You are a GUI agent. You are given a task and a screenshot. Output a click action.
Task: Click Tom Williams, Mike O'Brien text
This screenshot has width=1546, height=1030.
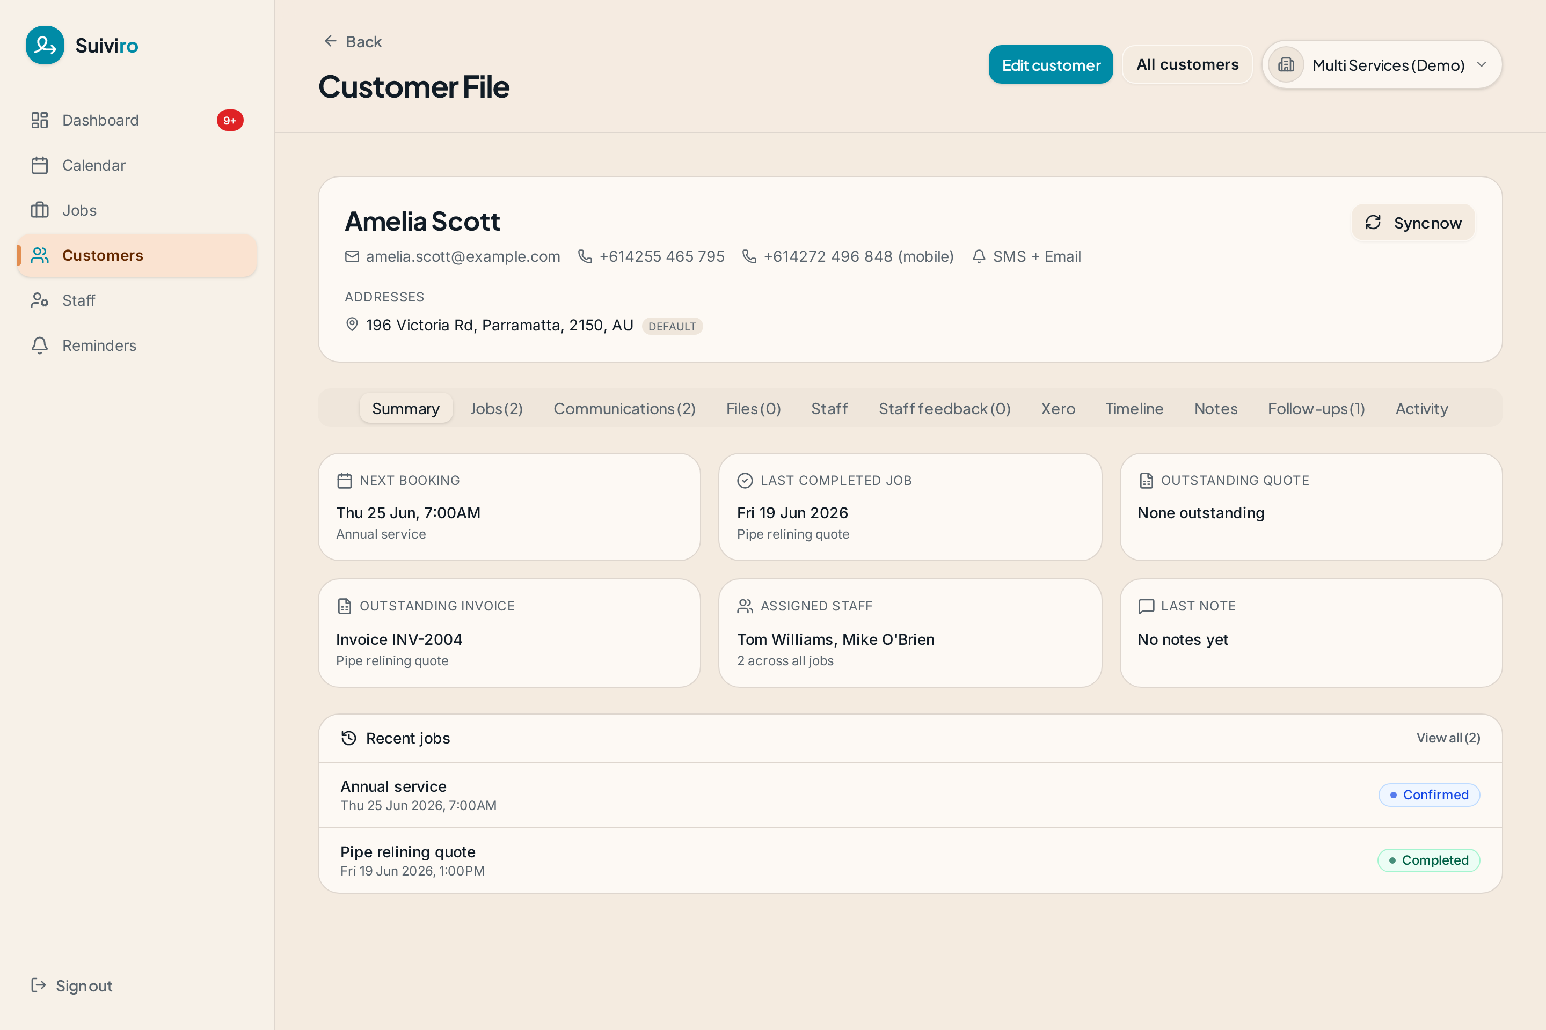pyautogui.click(x=835, y=639)
